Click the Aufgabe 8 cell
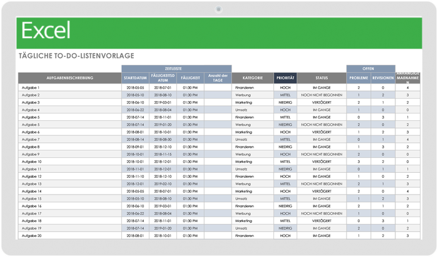Screen dimensions: 438x257 tap(70, 147)
